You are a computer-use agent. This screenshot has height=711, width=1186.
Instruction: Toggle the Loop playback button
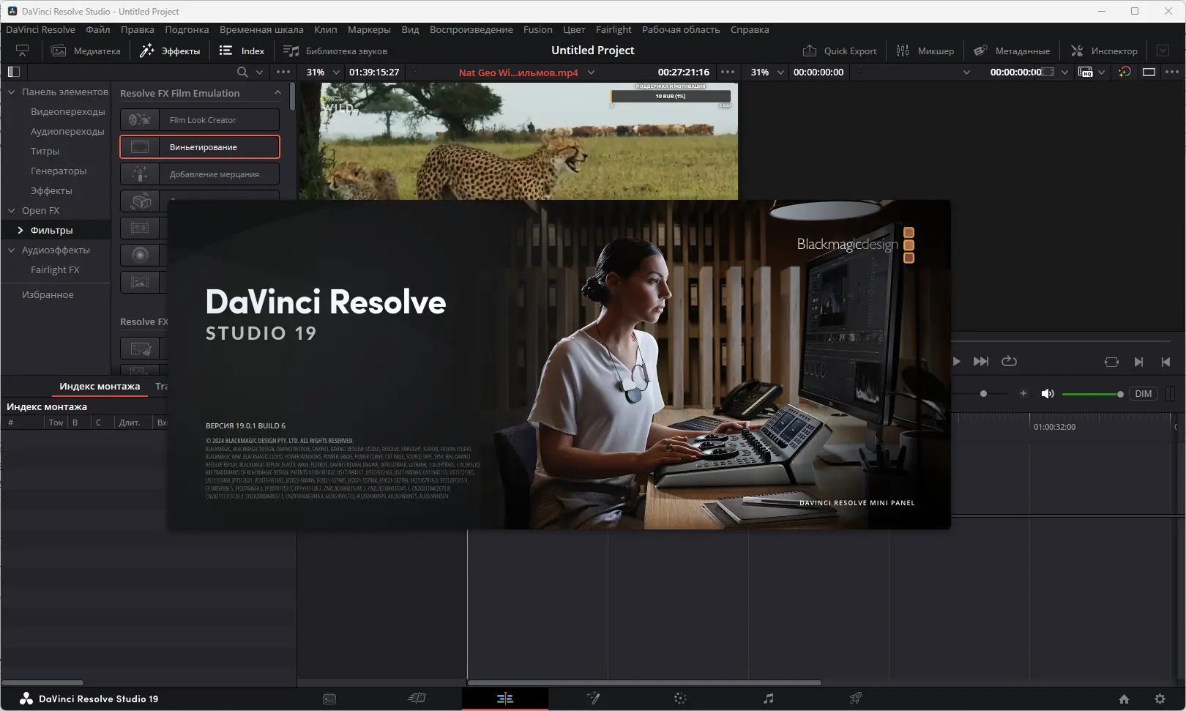click(x=1009, y=361)
